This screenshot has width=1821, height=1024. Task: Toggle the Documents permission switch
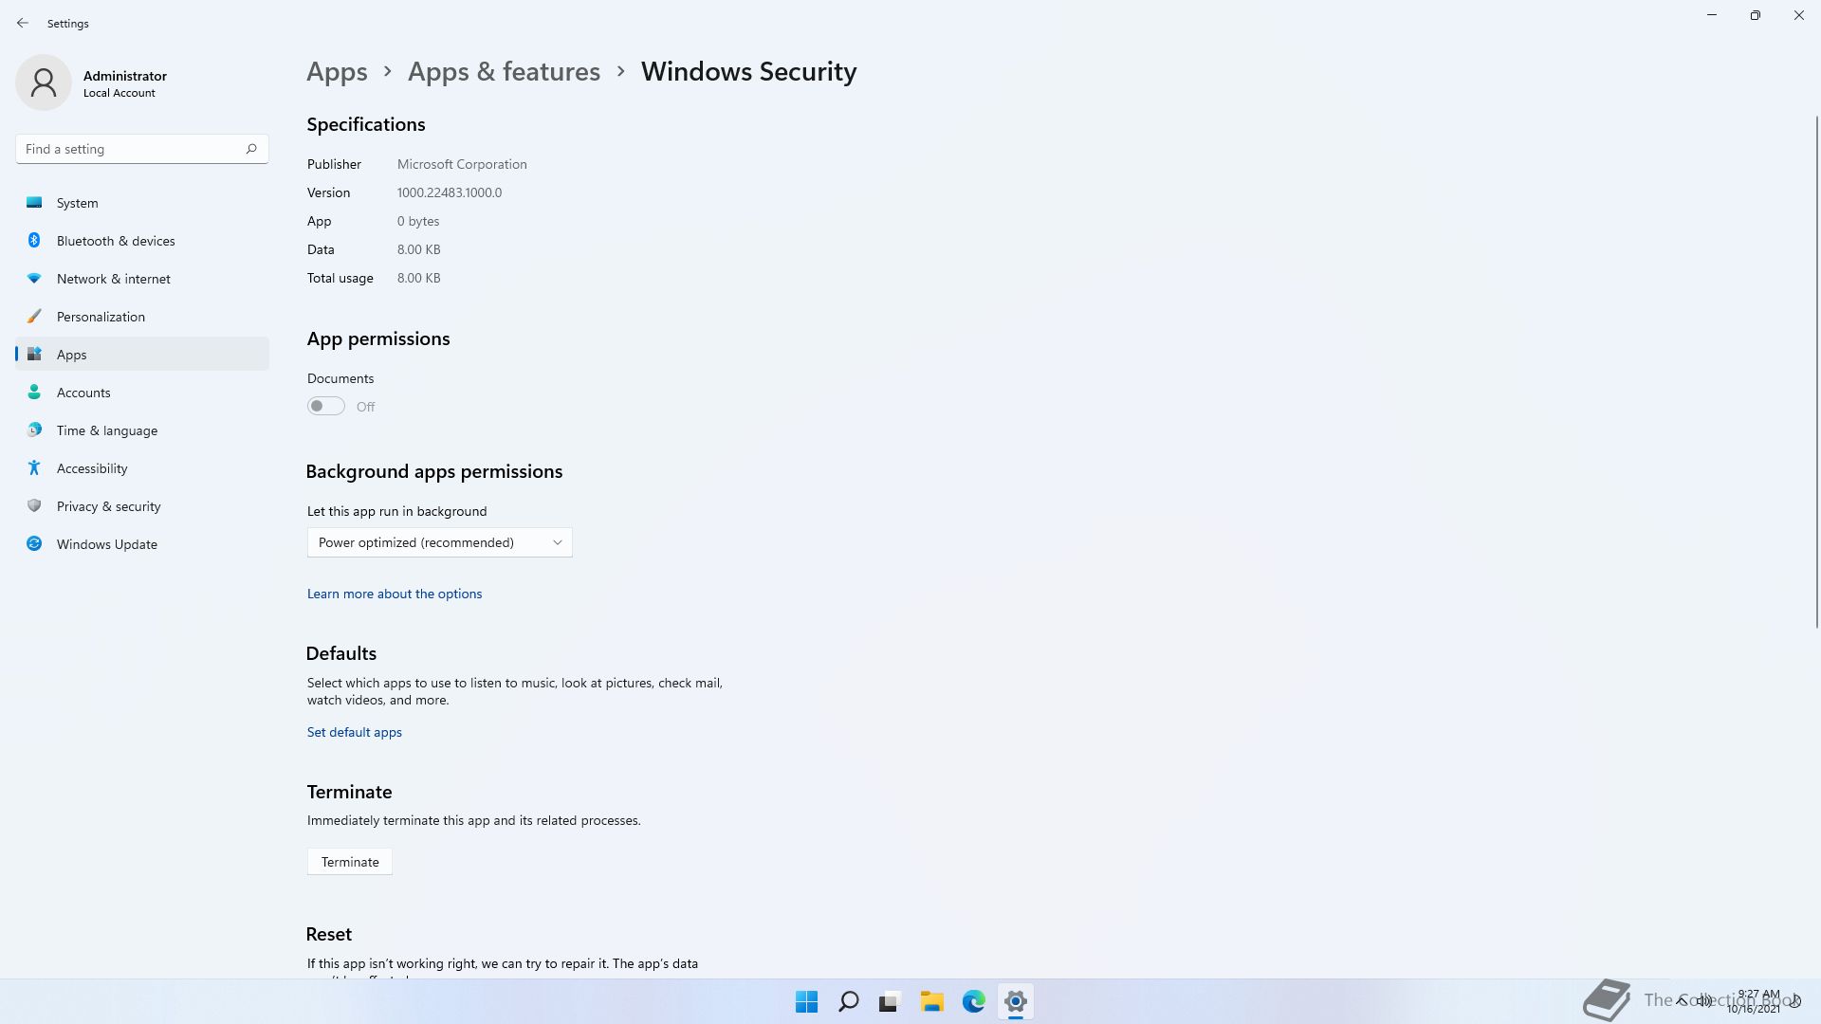click(x=325, y=406)
